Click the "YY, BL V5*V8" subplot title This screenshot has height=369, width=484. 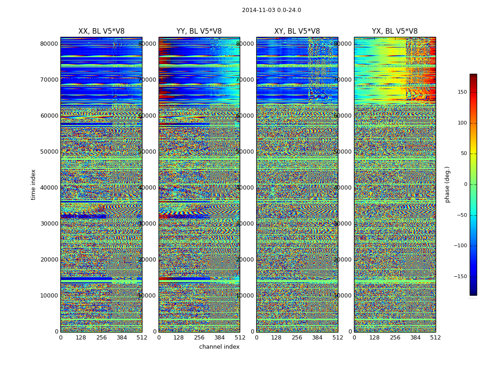pyautogui.click(x=199, y=31)
